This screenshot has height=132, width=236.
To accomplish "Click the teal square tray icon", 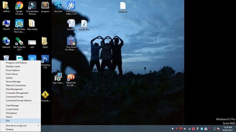I will (x=202, y=129).
